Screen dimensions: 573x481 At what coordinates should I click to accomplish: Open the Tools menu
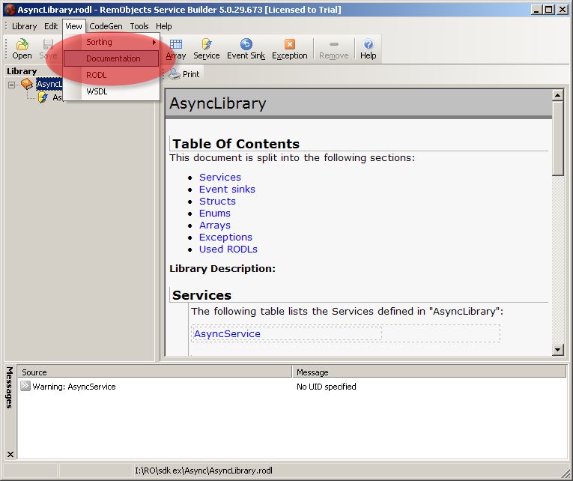[139, 26]
